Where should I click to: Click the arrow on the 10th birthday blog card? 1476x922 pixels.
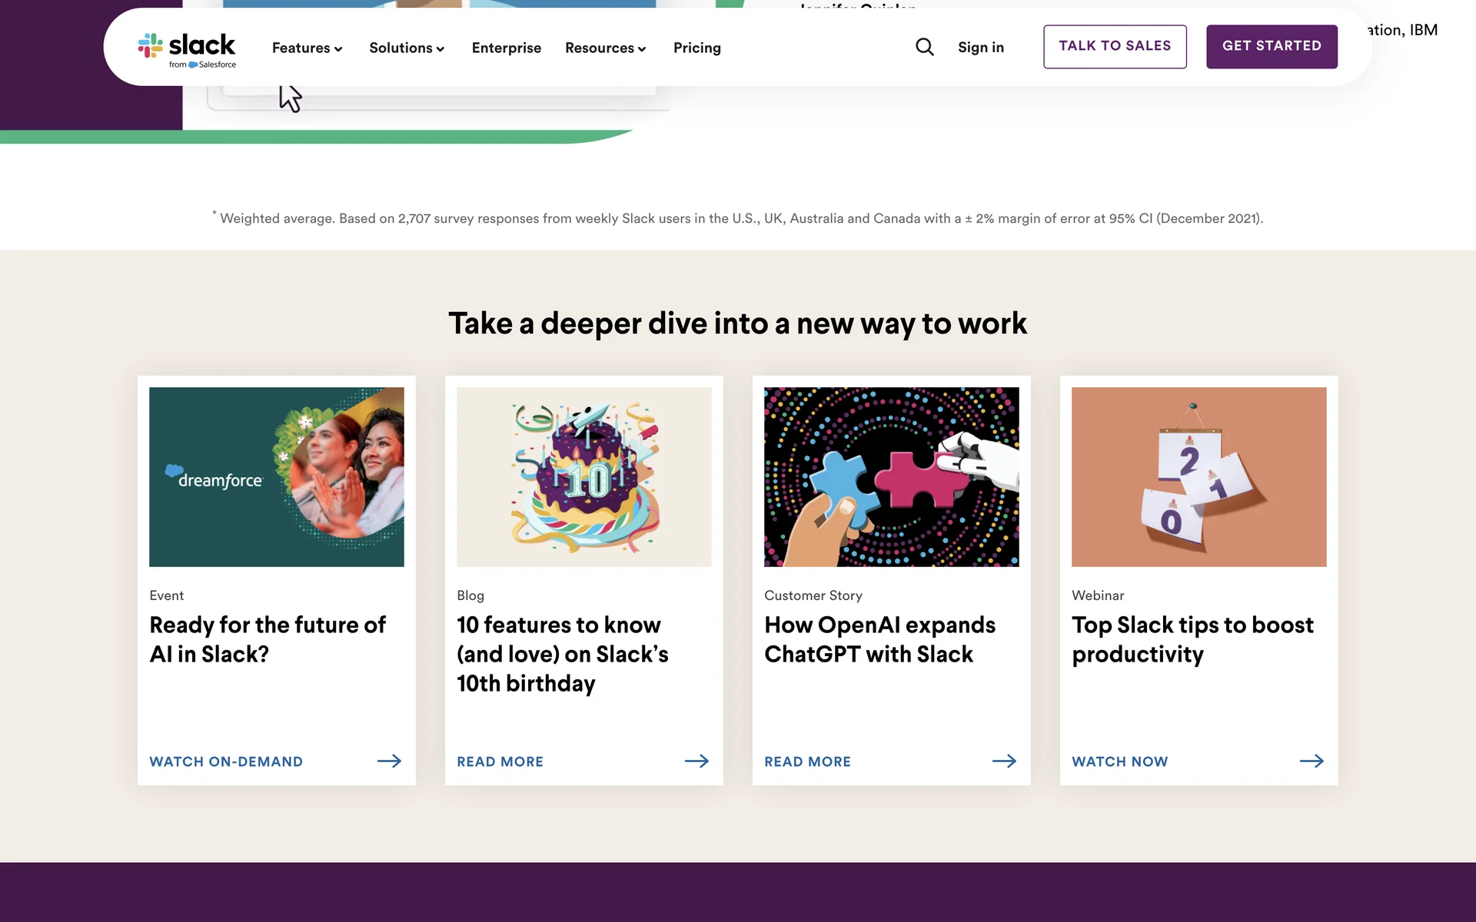[696, 761]
